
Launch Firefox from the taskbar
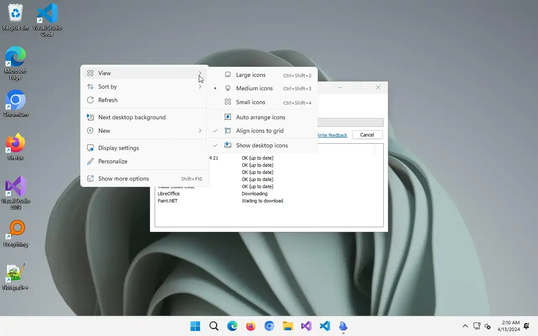point(251,326)
